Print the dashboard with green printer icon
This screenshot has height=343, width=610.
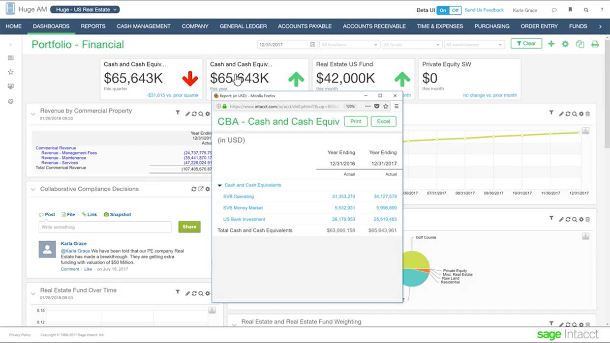(595, 44)
